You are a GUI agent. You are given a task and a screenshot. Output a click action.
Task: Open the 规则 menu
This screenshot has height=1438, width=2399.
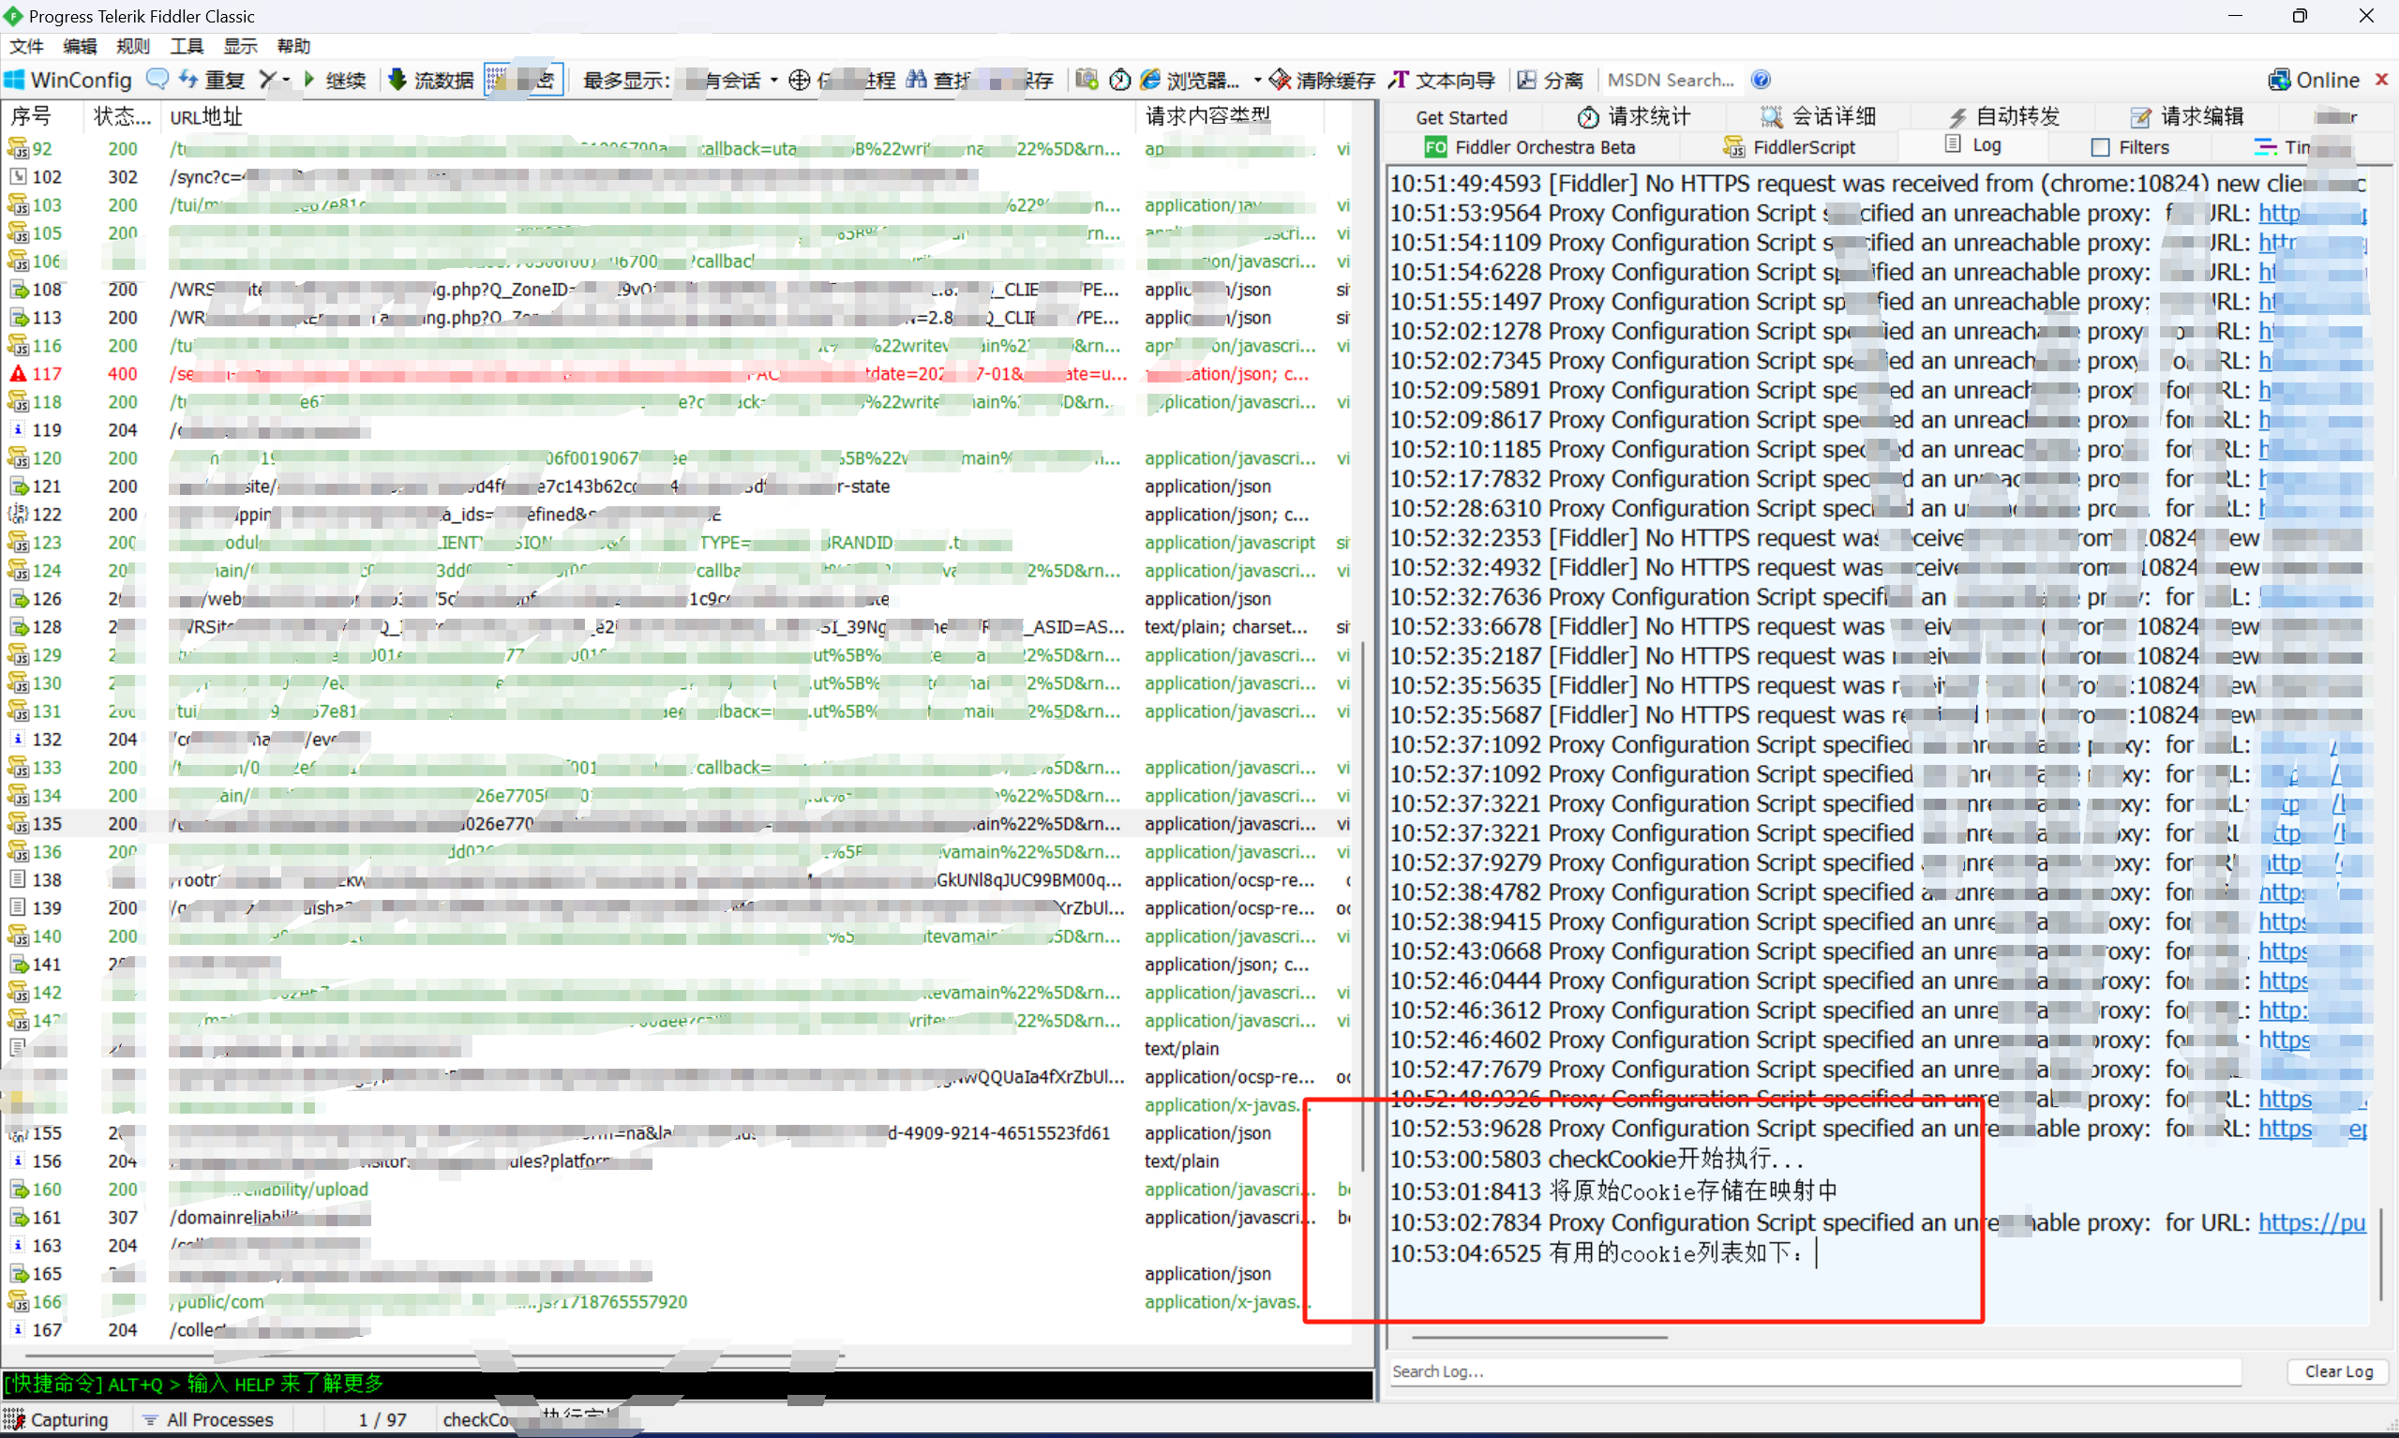(133, 46)
